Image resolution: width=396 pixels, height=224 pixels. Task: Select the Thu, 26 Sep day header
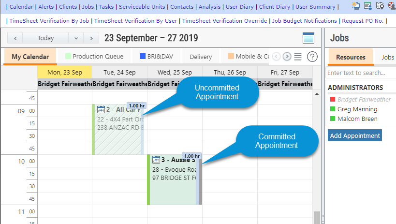click(230, 72)
